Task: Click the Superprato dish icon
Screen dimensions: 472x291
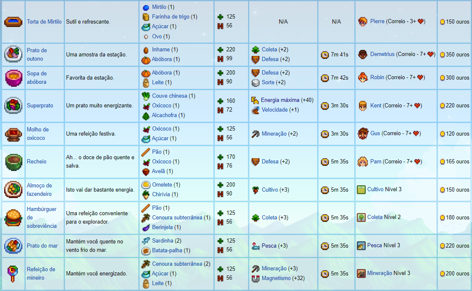Action: pyautogui.click(x=13, y=106)
